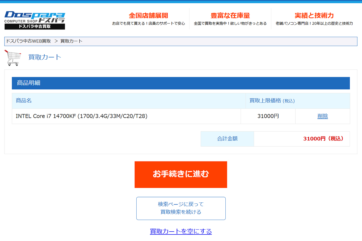Open ドスパラ中古WEB買取 breadcrumb link
This screenshot has height=241, width=362.
point(29,41)
